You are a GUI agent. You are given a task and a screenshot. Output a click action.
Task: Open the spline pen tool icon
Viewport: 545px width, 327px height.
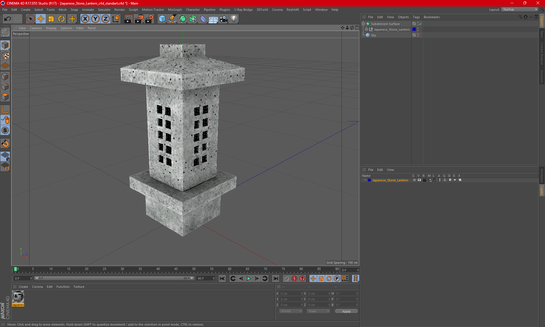[172, 19]
